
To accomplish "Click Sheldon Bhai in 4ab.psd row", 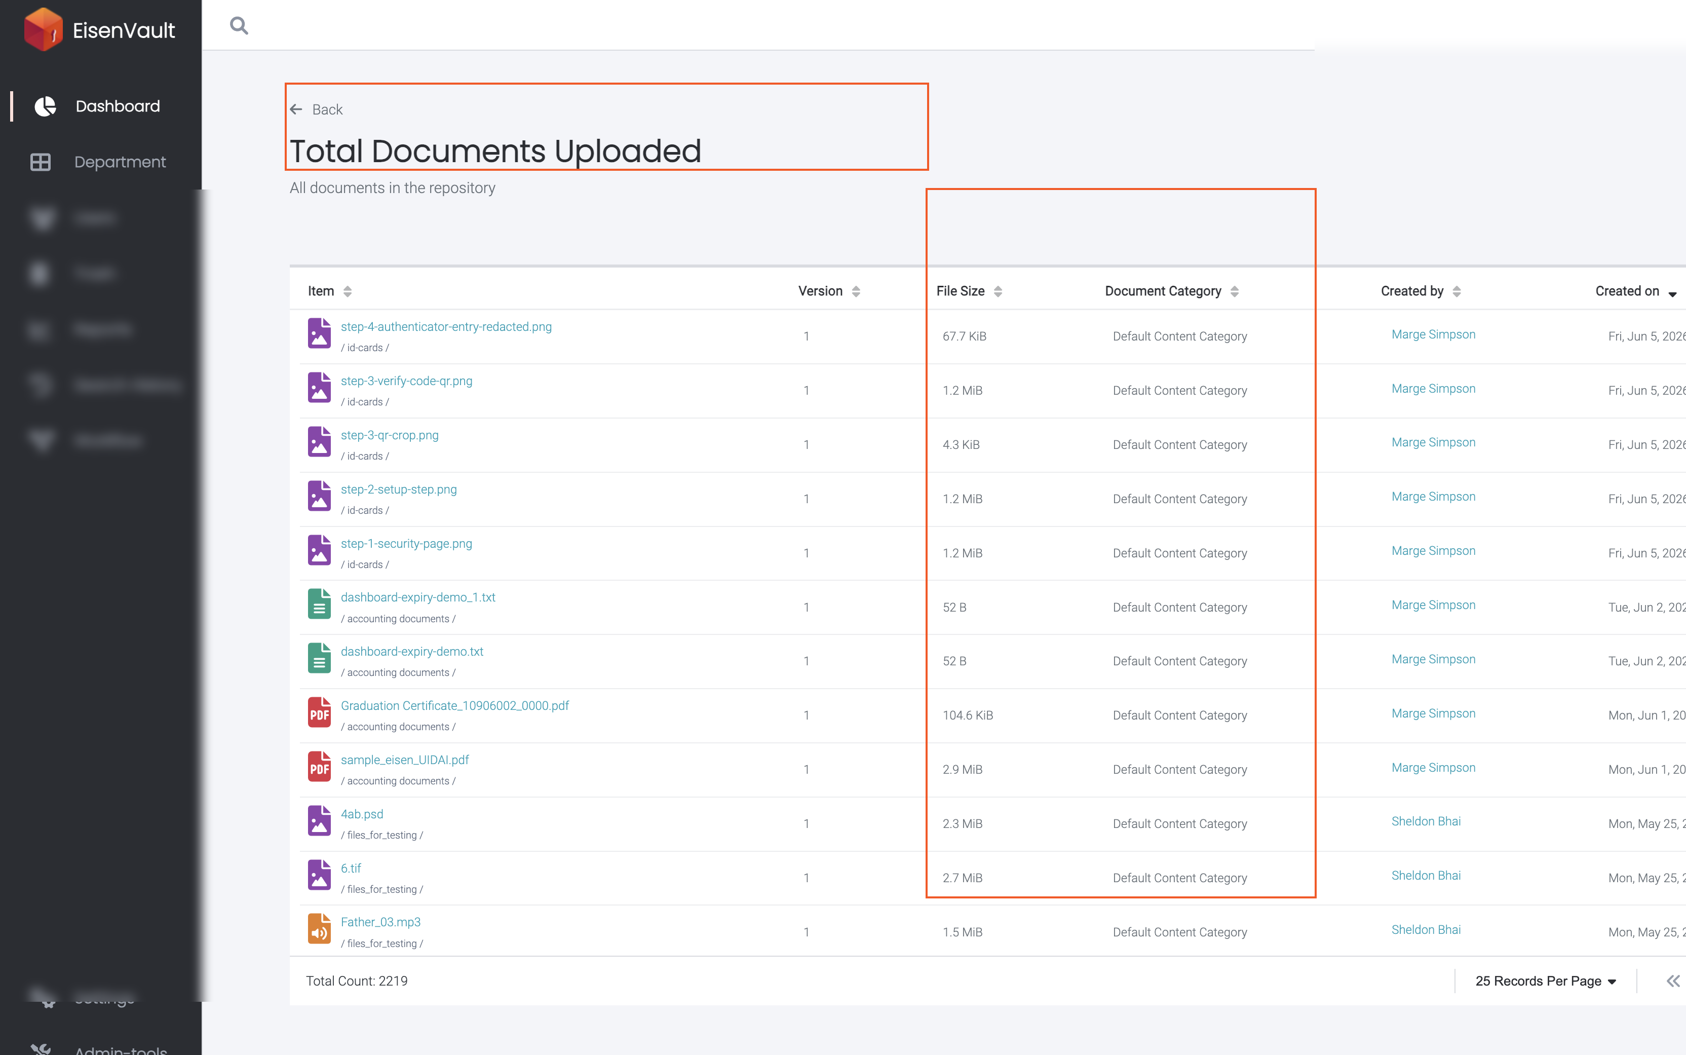I will click(1426, 821).
